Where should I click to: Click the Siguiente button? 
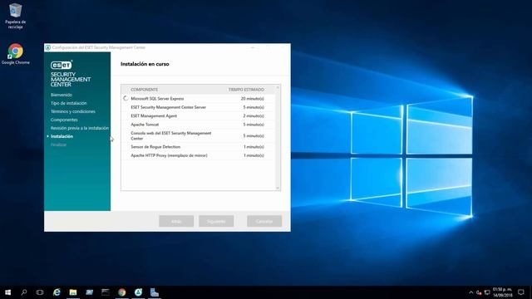click(216, 221)
